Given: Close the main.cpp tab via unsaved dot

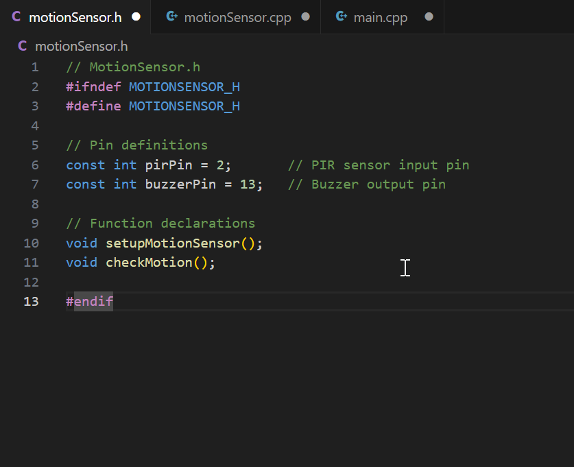Looking at the screenshot, I should click(x=429, y=16).
